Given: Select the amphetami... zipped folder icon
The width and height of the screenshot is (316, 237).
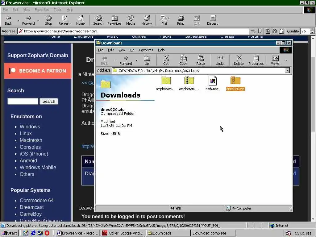Looking at the screenshot, I should [189, 83].
